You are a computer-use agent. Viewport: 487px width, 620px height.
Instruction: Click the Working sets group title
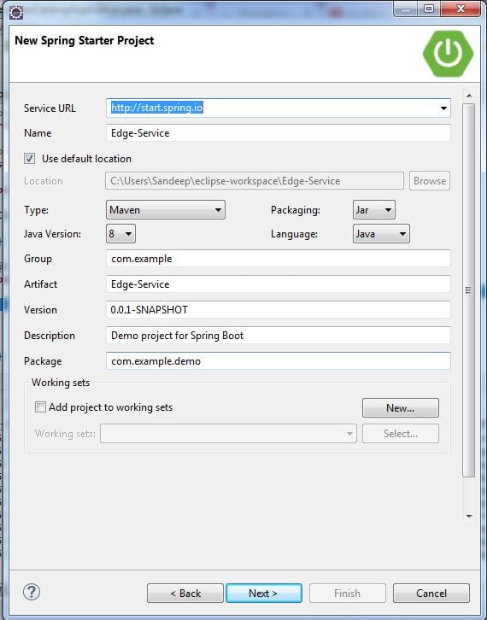[61, 383]
